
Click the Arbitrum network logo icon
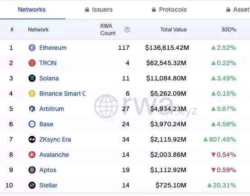tap(32, 109)
